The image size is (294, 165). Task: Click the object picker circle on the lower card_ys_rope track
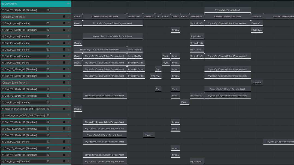48,115
